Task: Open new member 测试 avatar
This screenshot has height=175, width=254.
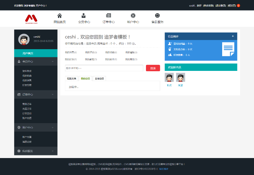Action: 169,77
